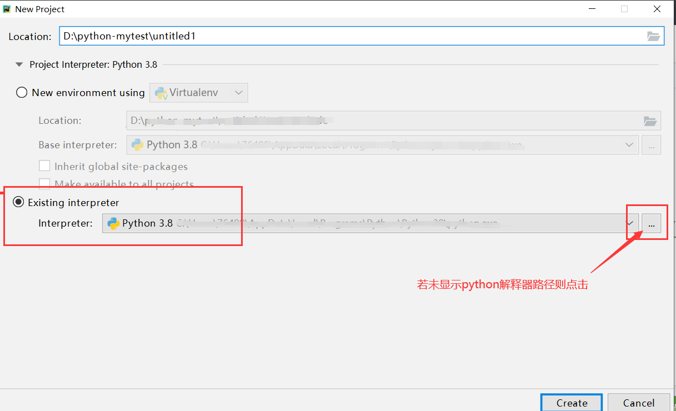Click the ellipsis button beside Base interpreter

[651, 145]
